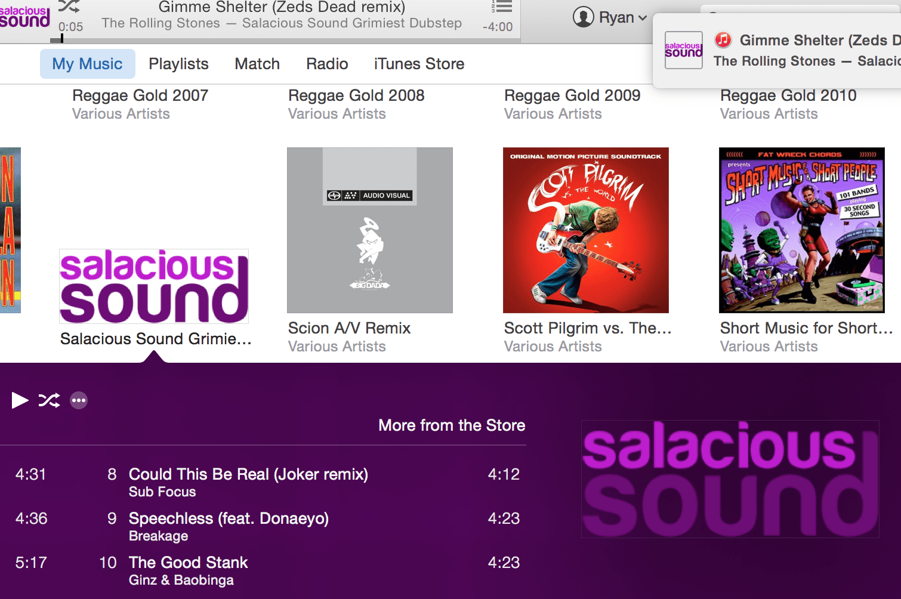Viewport: 901px width, 599px height.
Task: Open the Scion A/V Remix album cover
Action: point(369,230)
